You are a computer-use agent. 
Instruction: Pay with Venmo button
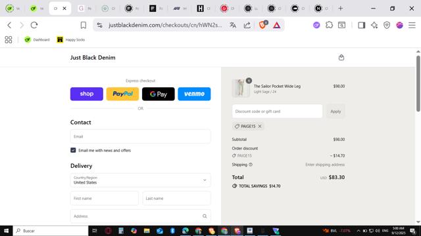click(194, 94)
